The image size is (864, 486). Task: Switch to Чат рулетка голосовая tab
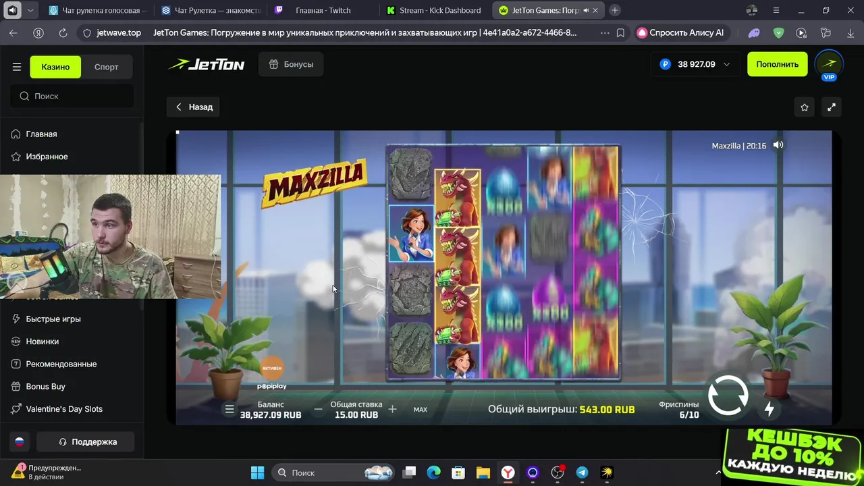point(98,10)
